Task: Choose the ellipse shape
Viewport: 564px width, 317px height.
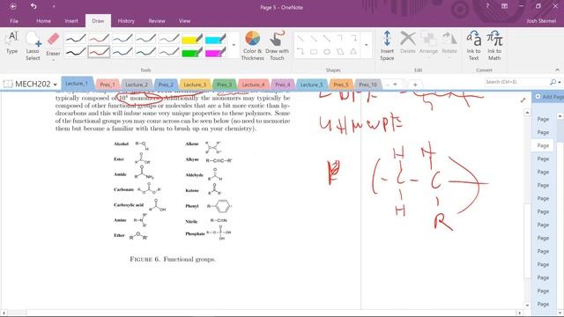Action: [327, 52]
